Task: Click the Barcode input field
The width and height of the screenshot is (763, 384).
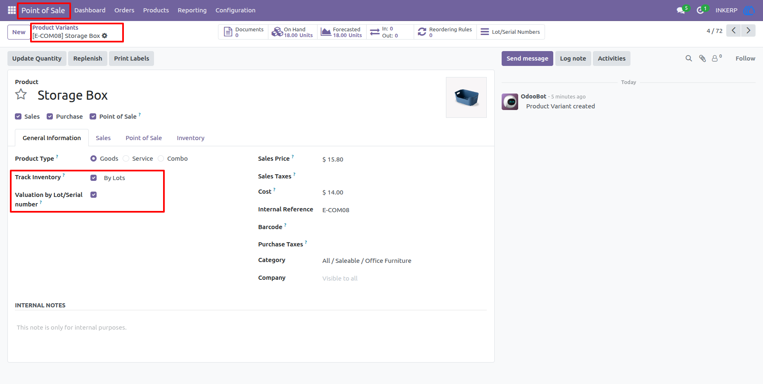Action: 405,227
